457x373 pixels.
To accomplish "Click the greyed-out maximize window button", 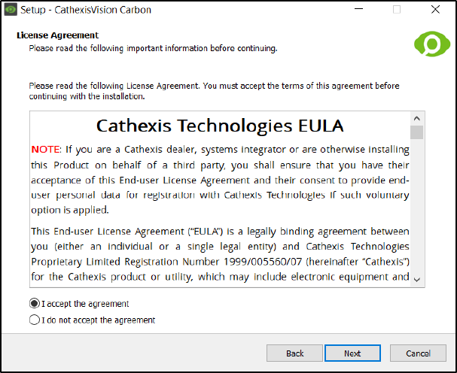I will pyautogui.click(x=396, y=10).
